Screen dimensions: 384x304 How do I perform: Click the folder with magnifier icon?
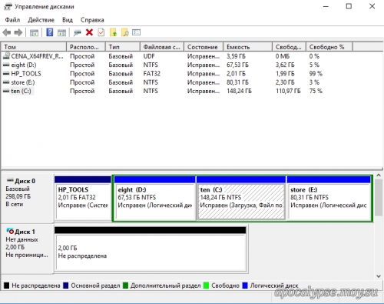click(125, 32)
